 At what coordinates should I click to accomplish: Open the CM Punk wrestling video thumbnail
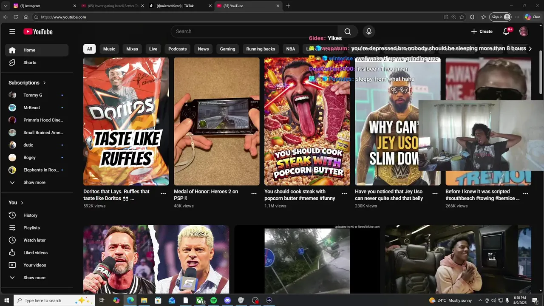point(156,259)
